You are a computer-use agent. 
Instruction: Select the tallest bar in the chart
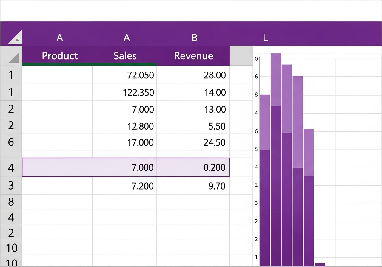[x=276, y=159]
